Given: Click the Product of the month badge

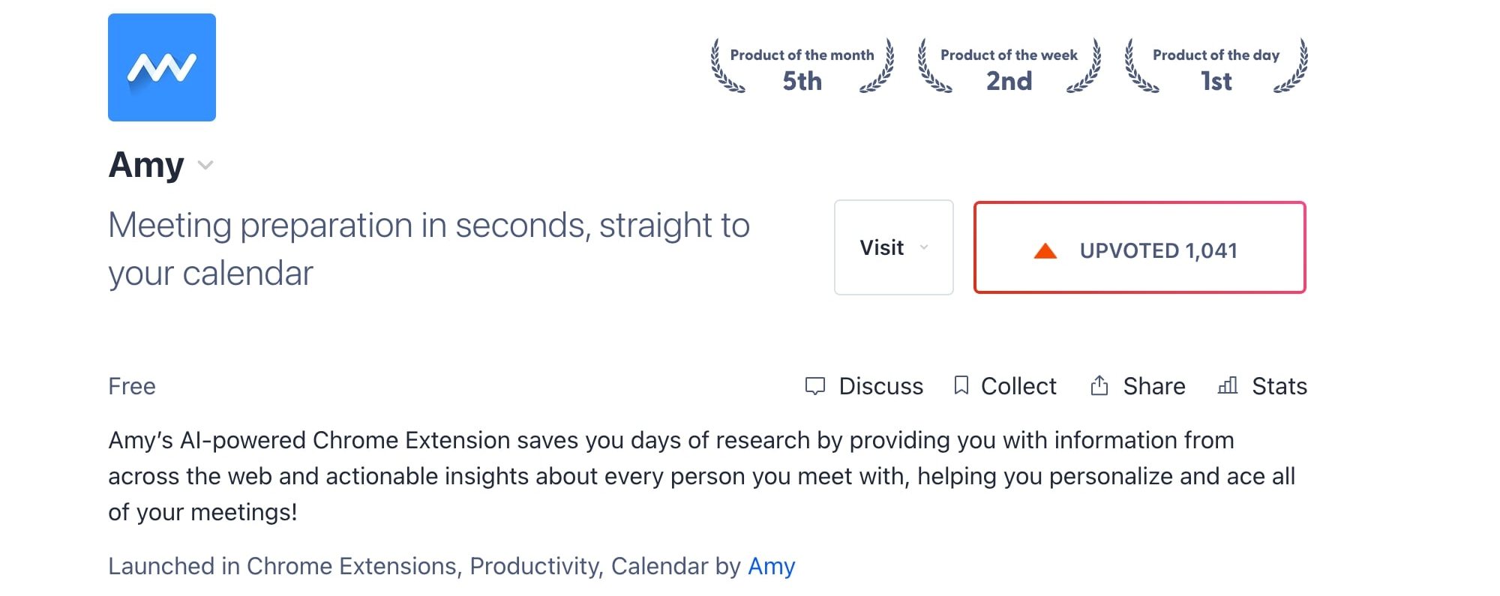Looking at the screenshot, I should coord(802,66).
